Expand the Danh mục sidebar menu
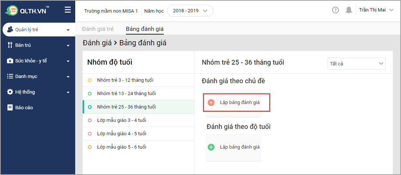 tap(37, 77)
